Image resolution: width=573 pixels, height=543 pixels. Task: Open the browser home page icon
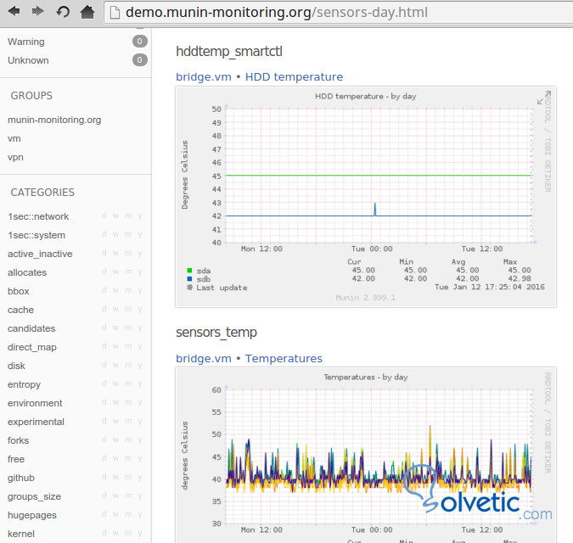click(87, 12)
